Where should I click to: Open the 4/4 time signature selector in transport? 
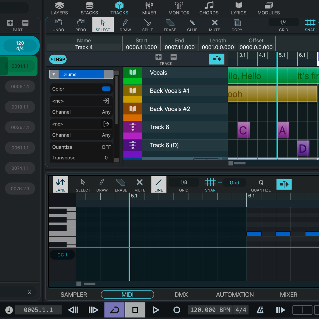pyautogui.click(x=241, y=310)
